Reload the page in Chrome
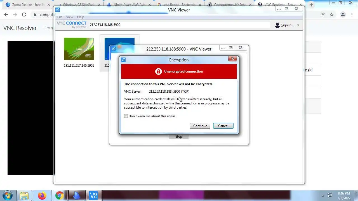The width and height of the screenshot is (358, 201). pyautogui.click(x=24, y=15)
